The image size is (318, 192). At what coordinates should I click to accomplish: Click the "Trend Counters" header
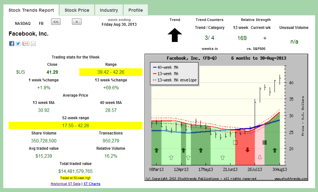tap(210, 20)
